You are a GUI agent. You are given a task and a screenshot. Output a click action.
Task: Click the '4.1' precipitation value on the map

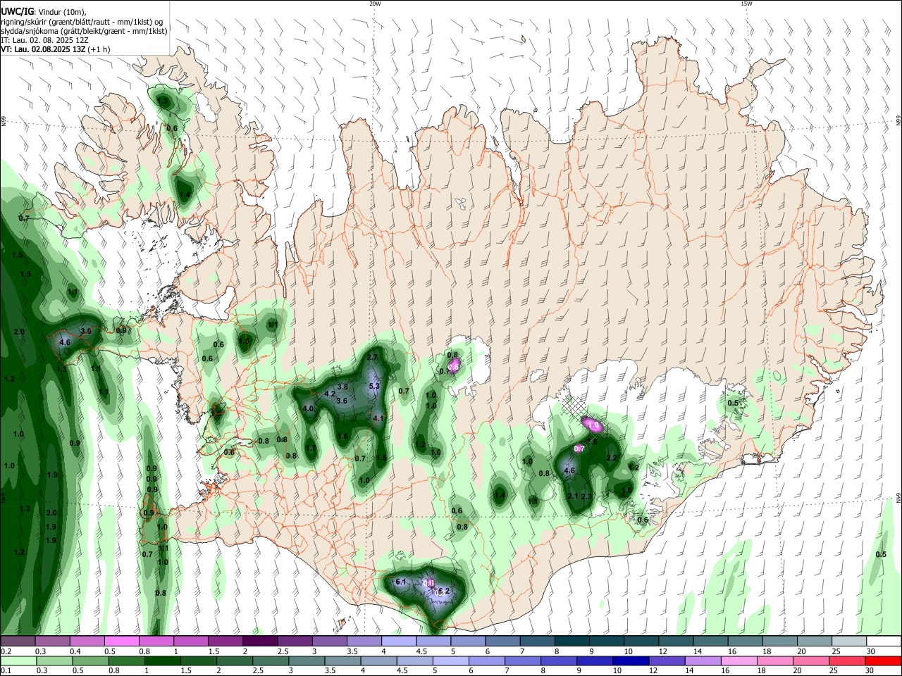(378, 419)
